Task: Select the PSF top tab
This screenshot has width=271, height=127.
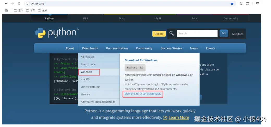Action: point(86,18)
